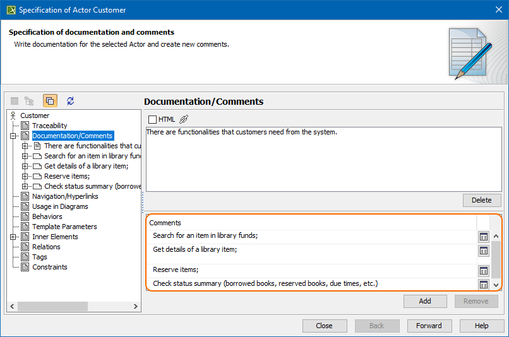Click the Delete button

[x=481, y=200]
